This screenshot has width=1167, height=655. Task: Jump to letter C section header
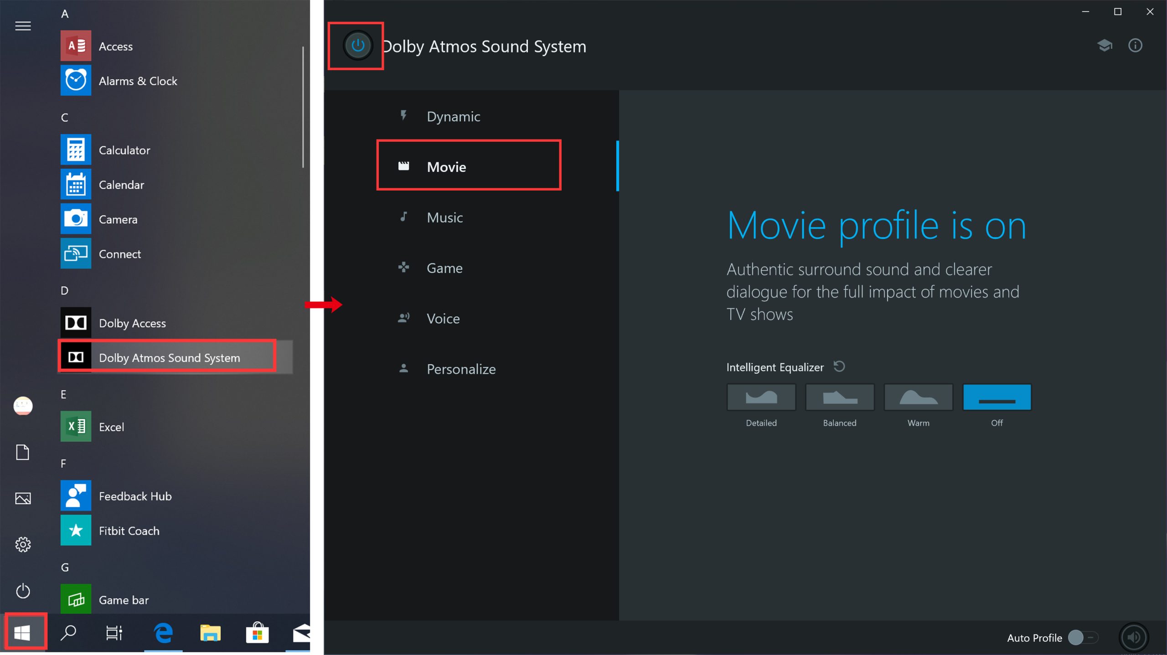click(65, 118)
